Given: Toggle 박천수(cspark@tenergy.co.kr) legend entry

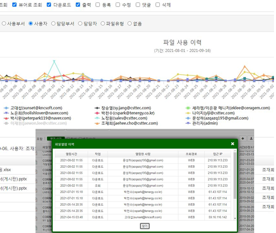Looking at the screenshot, I should click(x=125, y=113).
